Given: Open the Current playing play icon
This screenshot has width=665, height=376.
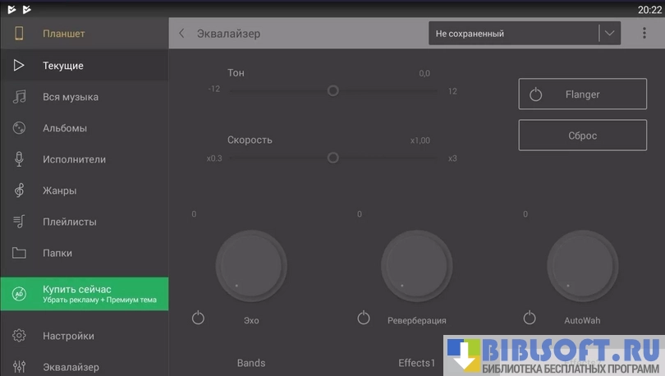Looking at the screenshot, I should point(19,66).
